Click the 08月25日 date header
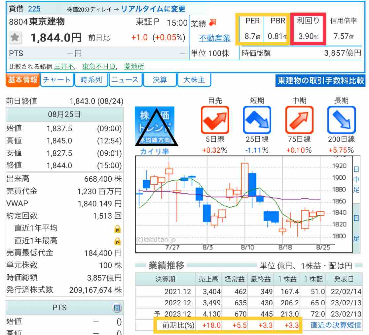This screenshot has width=369, height=335. 64,114
